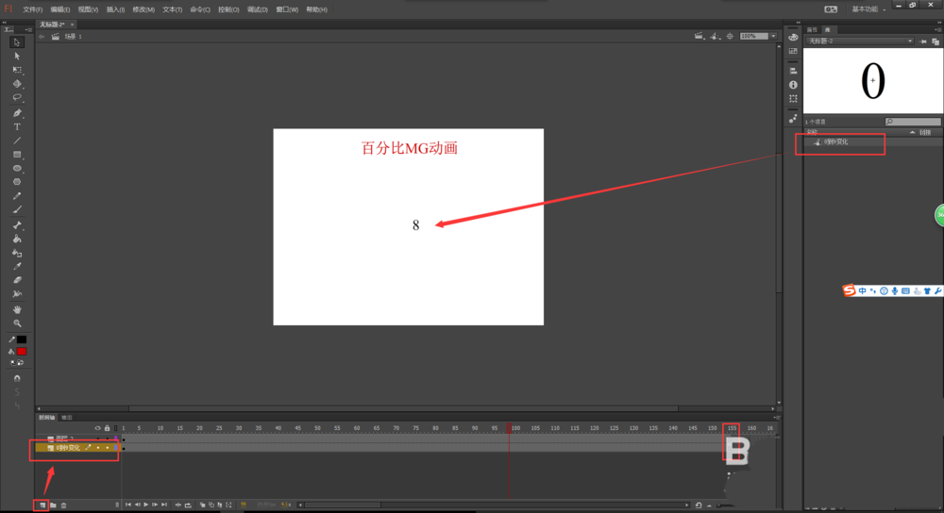The width and height of the screenshot is (944, 513).
Task: Expand the library document dropdown 无标题-2
Action: [910, 41]
